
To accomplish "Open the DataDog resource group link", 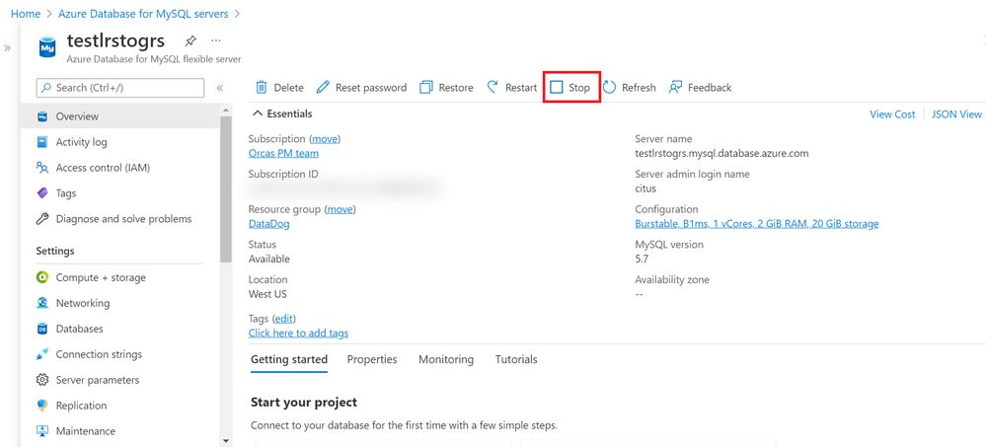I will click(269, 223).
